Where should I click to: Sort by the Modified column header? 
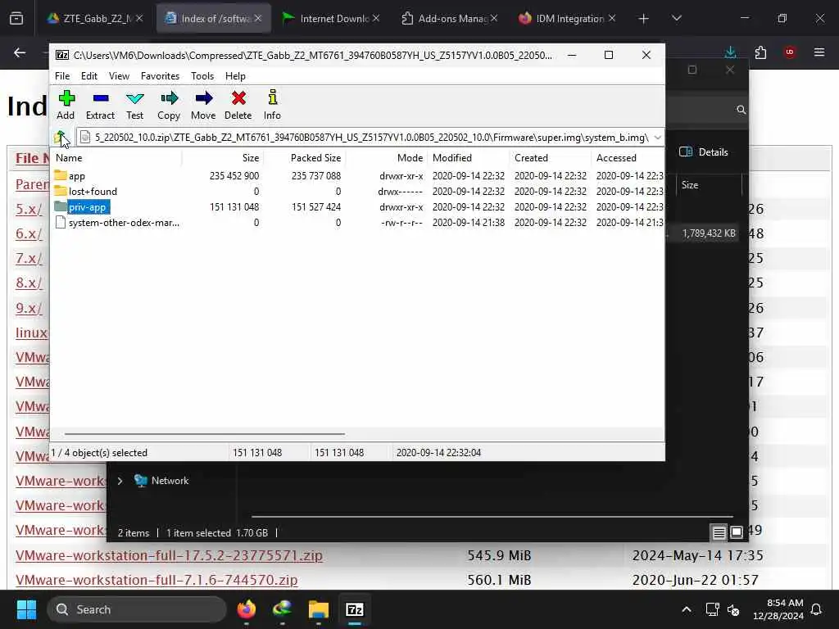(469, 158)
